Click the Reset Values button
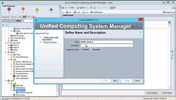 [x=167, y=93]
